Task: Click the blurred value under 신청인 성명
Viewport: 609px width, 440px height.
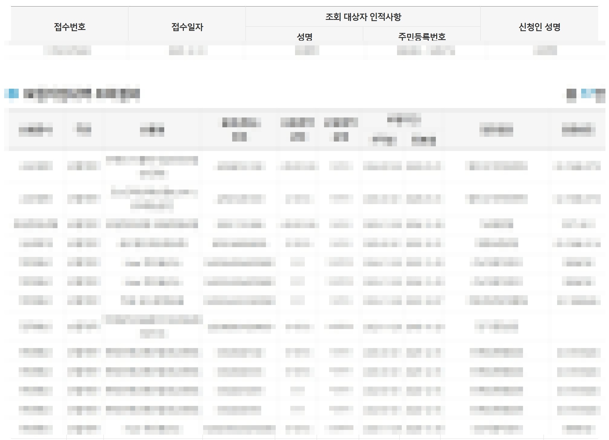Action: click(x=545, y=50)
